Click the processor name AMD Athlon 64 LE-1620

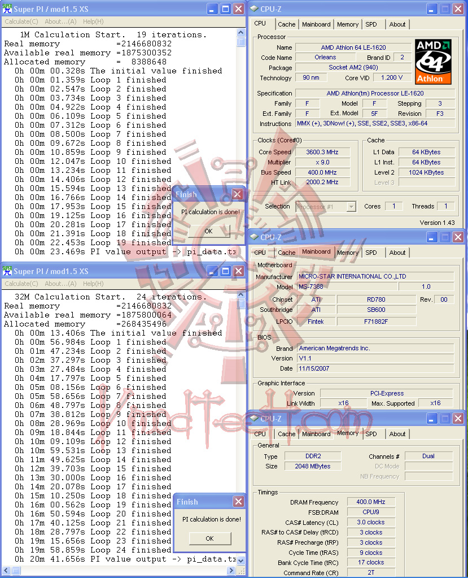(353, 47)
